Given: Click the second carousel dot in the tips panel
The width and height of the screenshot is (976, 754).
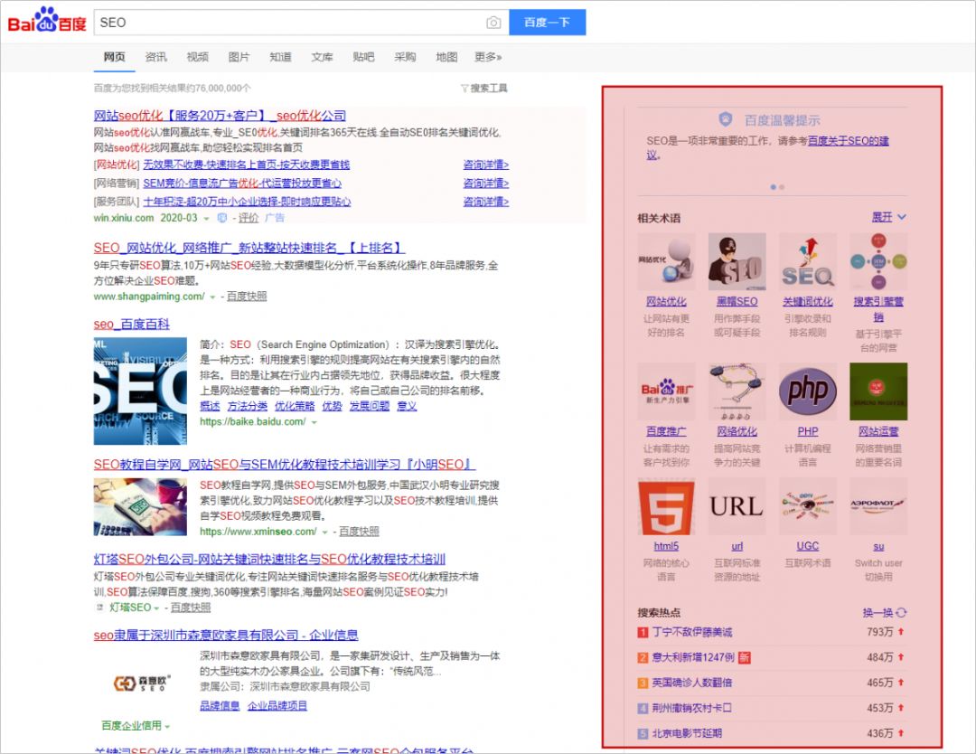Looking at the screenshot, I should [781, 186].
